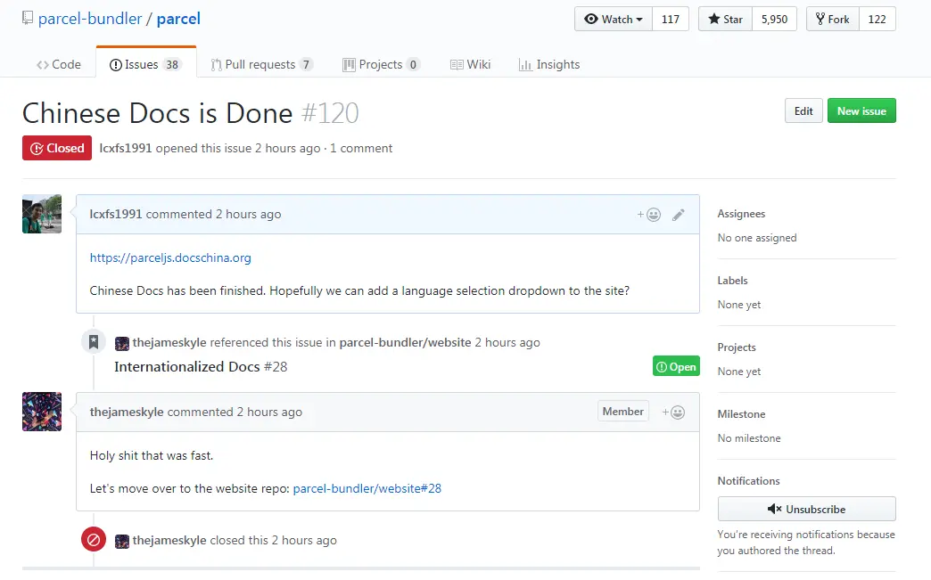Click the Member badge label
The height and width of the screenshot is (580, 931).
click(x=622, y=412)
